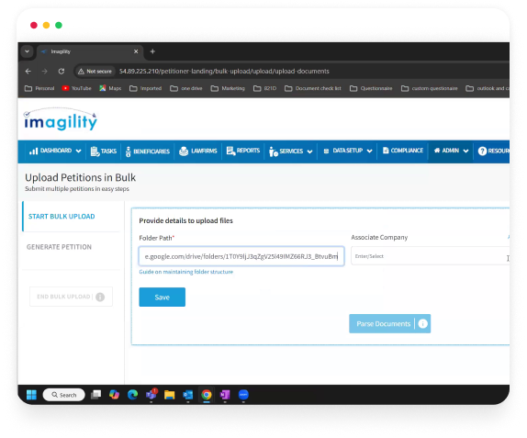
Task: Click the Tasks clipboard icon
Action: pyautogui.click(x=95, y=152)
